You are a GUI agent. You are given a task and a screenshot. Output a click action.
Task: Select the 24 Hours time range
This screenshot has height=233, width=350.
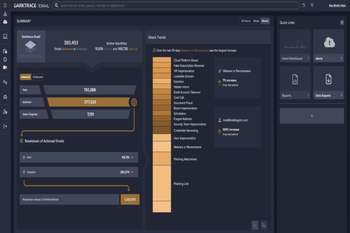click(x=246, y=21)
